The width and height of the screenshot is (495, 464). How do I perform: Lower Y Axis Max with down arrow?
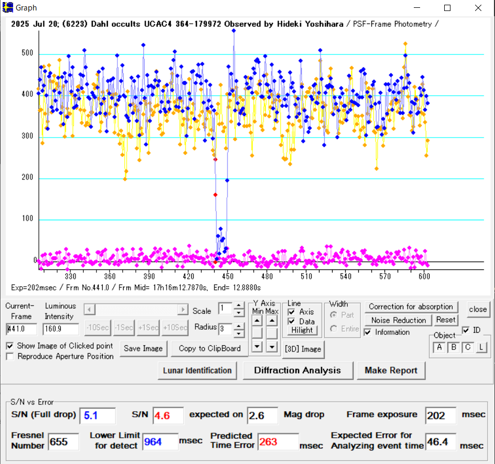point(271,346)
